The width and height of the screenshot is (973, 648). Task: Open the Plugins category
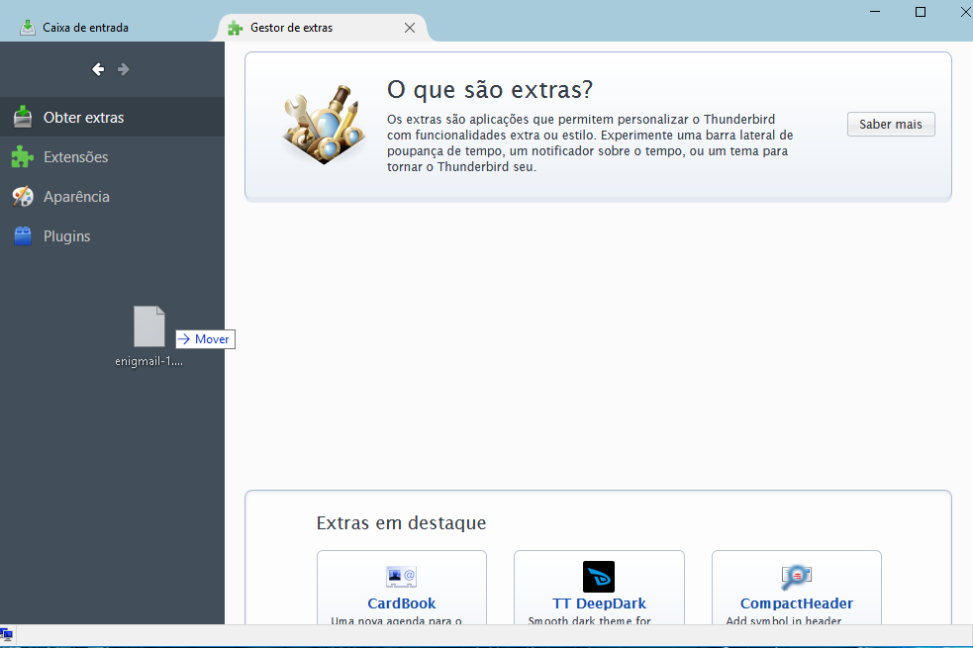(112, 236)
